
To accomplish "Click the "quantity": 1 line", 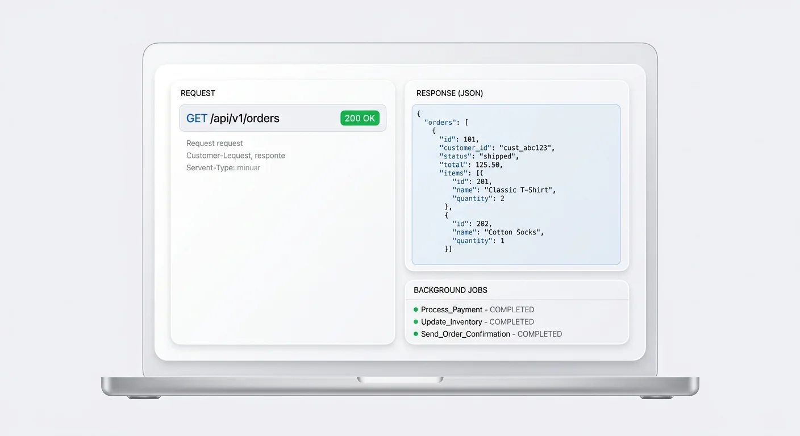I will (x=478, y=241).
